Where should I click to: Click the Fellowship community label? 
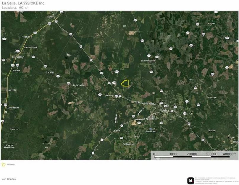tap(129, 144)
